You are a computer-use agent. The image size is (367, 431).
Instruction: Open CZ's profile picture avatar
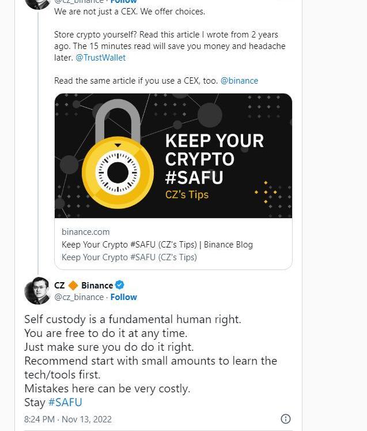coord(37,291)
